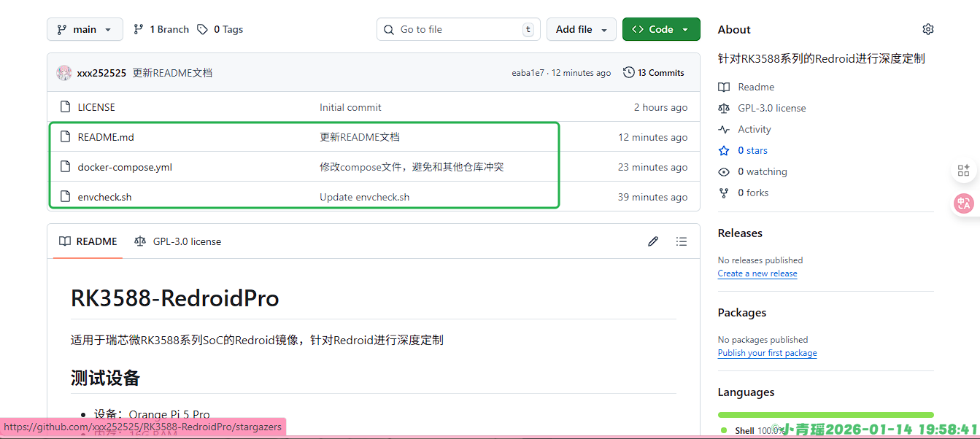Click the green Shell language bar
This screenshot has width=980, height=439.
click(x=825, y=415)
